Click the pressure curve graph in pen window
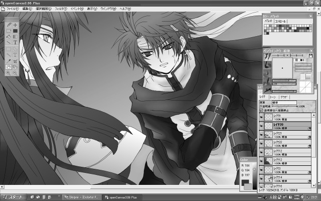This screenshot has width=321, height=201. point(305,87)
